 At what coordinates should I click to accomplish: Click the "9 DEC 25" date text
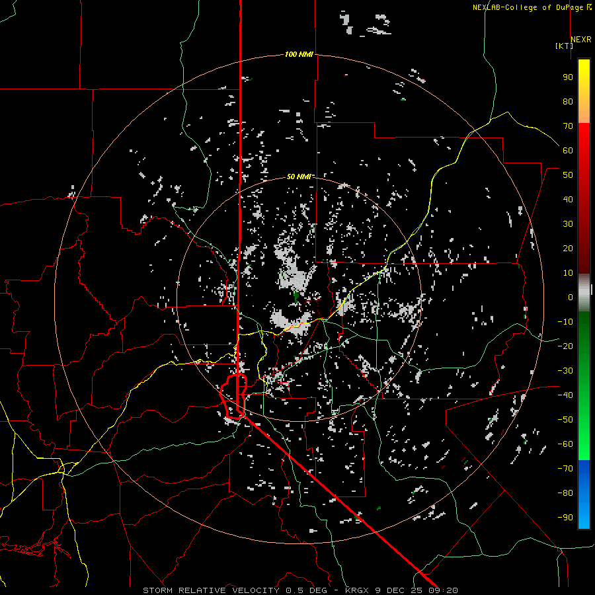399,590
